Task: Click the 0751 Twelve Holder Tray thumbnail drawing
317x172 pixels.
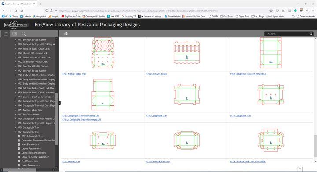Action: pos(103,54)
